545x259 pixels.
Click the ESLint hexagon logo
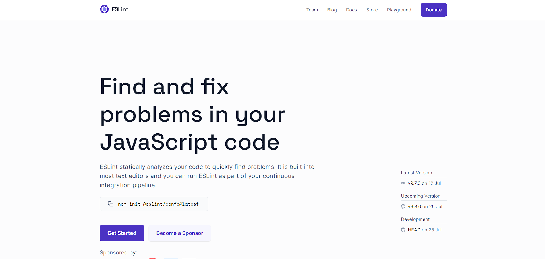104,9
